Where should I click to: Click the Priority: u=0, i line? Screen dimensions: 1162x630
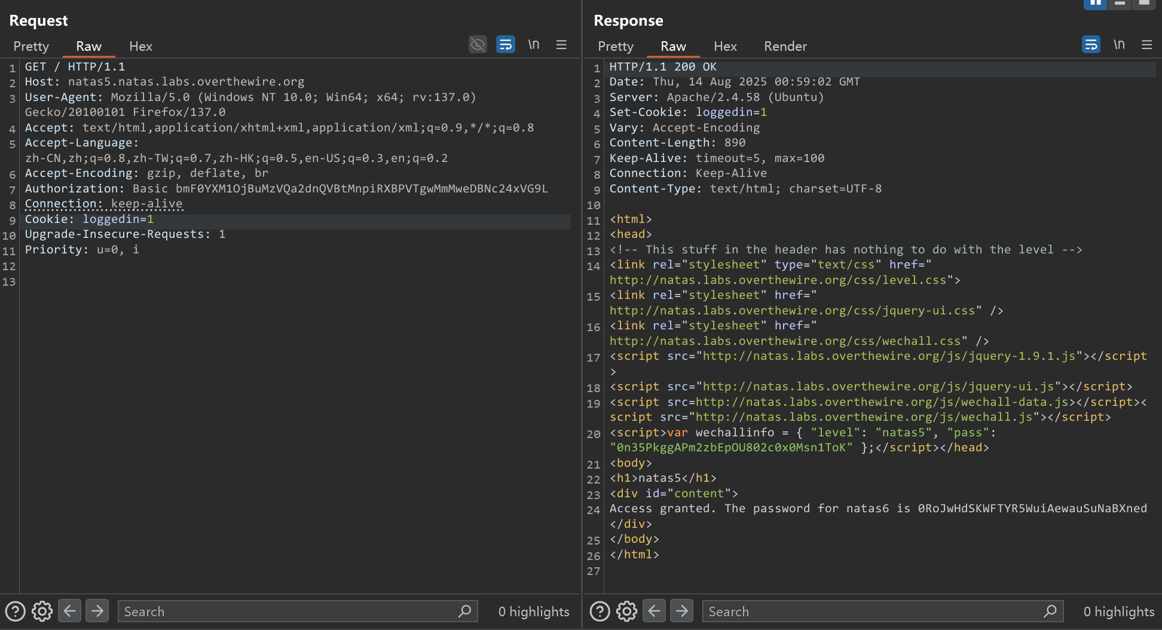[x=82, y=250]
